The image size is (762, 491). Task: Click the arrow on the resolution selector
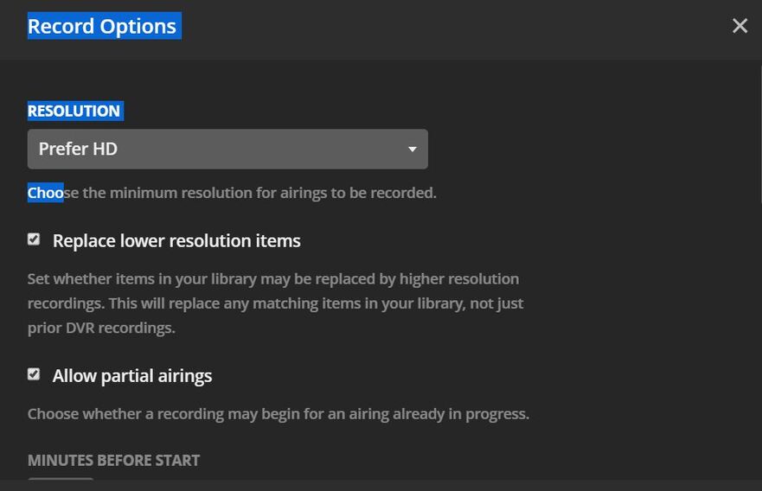(x=413, y=149)
